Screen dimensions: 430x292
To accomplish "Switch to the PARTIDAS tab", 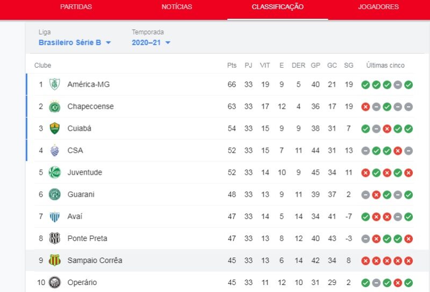I will click(76, 7).
